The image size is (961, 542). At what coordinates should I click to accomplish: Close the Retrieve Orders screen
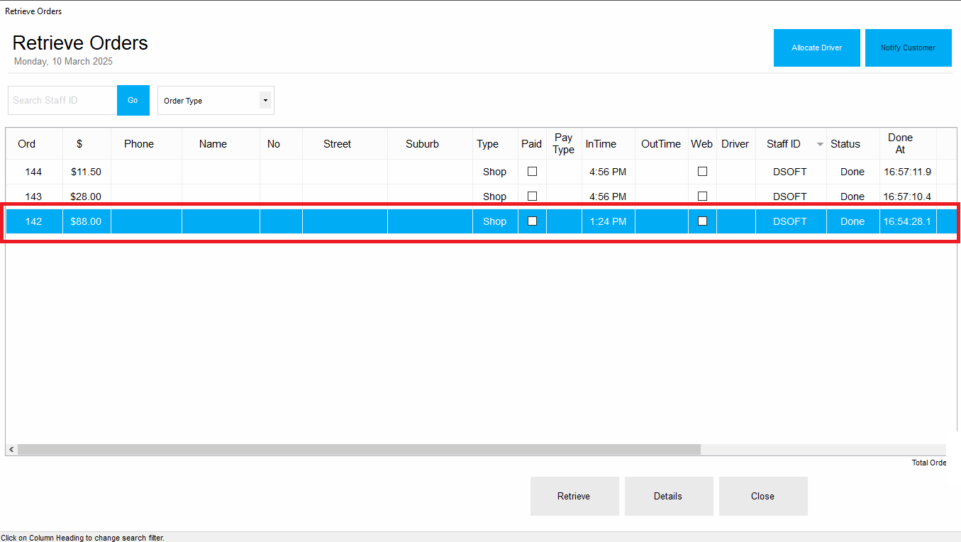(763, 496)
